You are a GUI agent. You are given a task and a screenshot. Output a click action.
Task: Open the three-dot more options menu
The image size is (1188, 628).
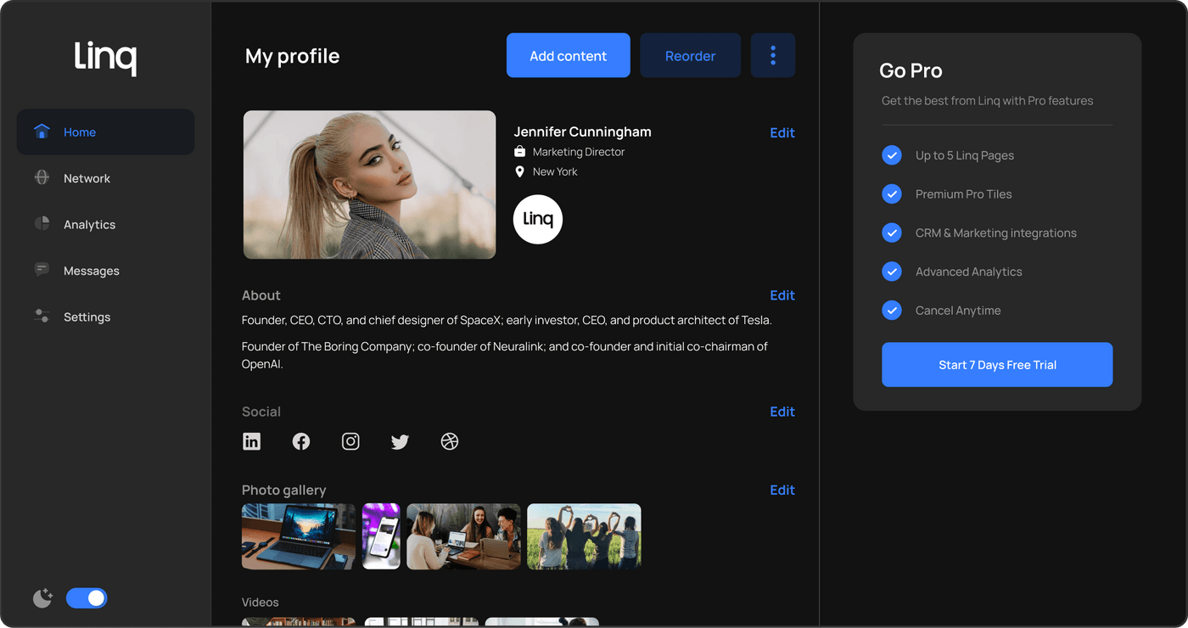coord(773,55)
